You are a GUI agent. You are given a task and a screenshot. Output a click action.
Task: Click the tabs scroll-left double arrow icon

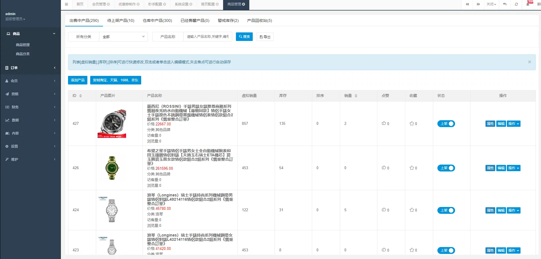[x=467, y=4]
